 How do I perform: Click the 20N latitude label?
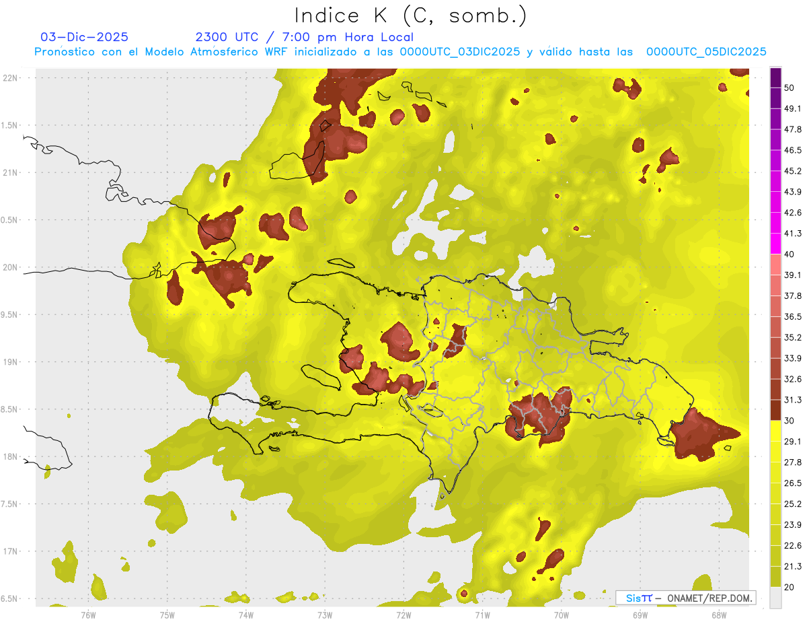10,267
